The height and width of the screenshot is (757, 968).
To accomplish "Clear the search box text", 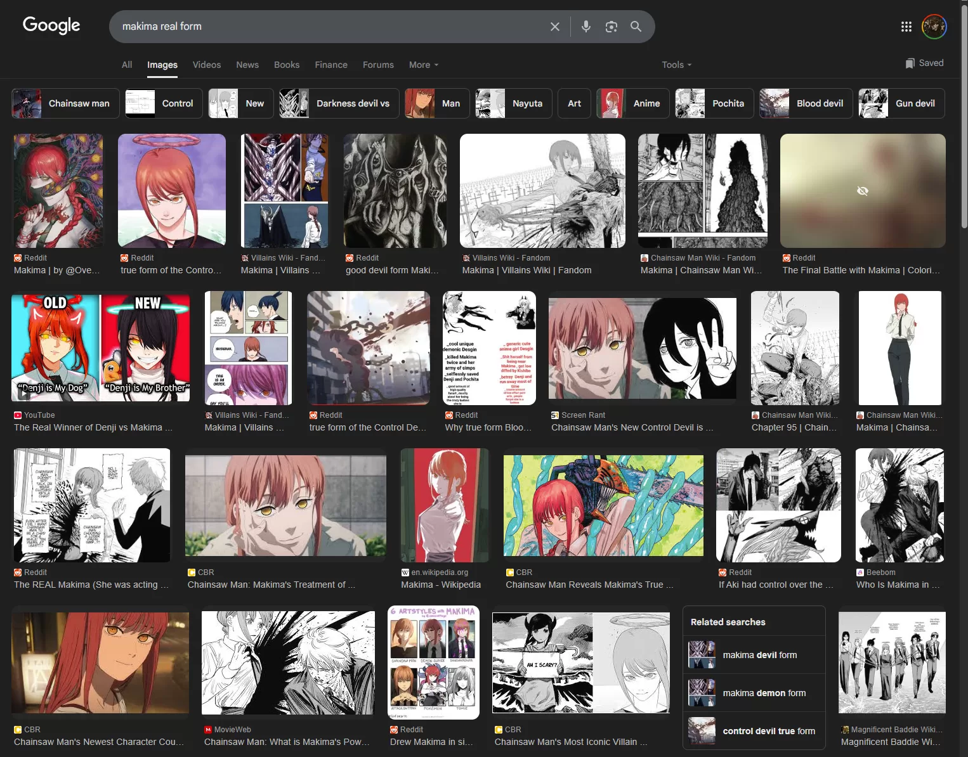I will 554,27.
